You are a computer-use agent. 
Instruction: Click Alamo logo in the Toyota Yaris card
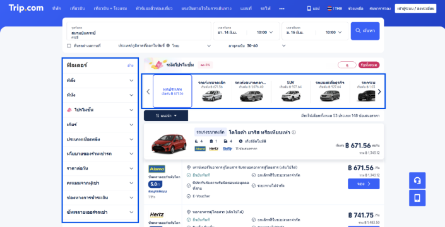point(200,149)
